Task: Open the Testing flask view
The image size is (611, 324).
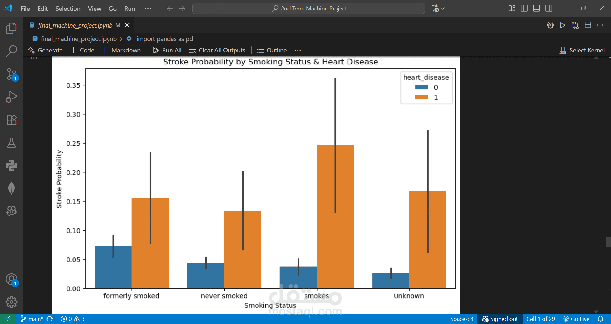Action: (11, 143)
